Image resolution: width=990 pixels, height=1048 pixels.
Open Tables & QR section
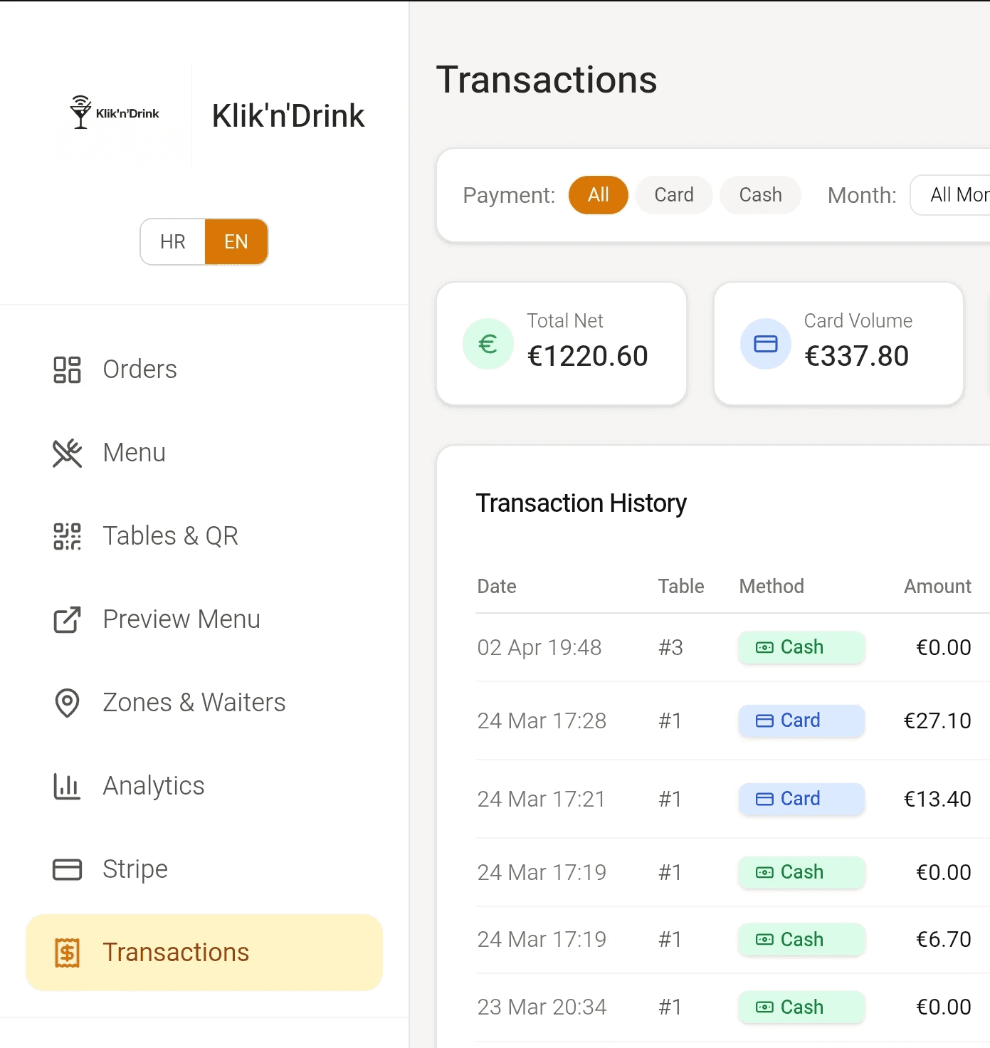tap(204, 536)
